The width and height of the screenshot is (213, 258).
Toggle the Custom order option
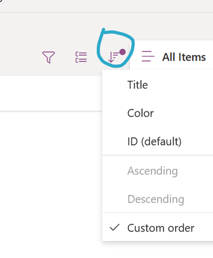click(x=158, y=228)
